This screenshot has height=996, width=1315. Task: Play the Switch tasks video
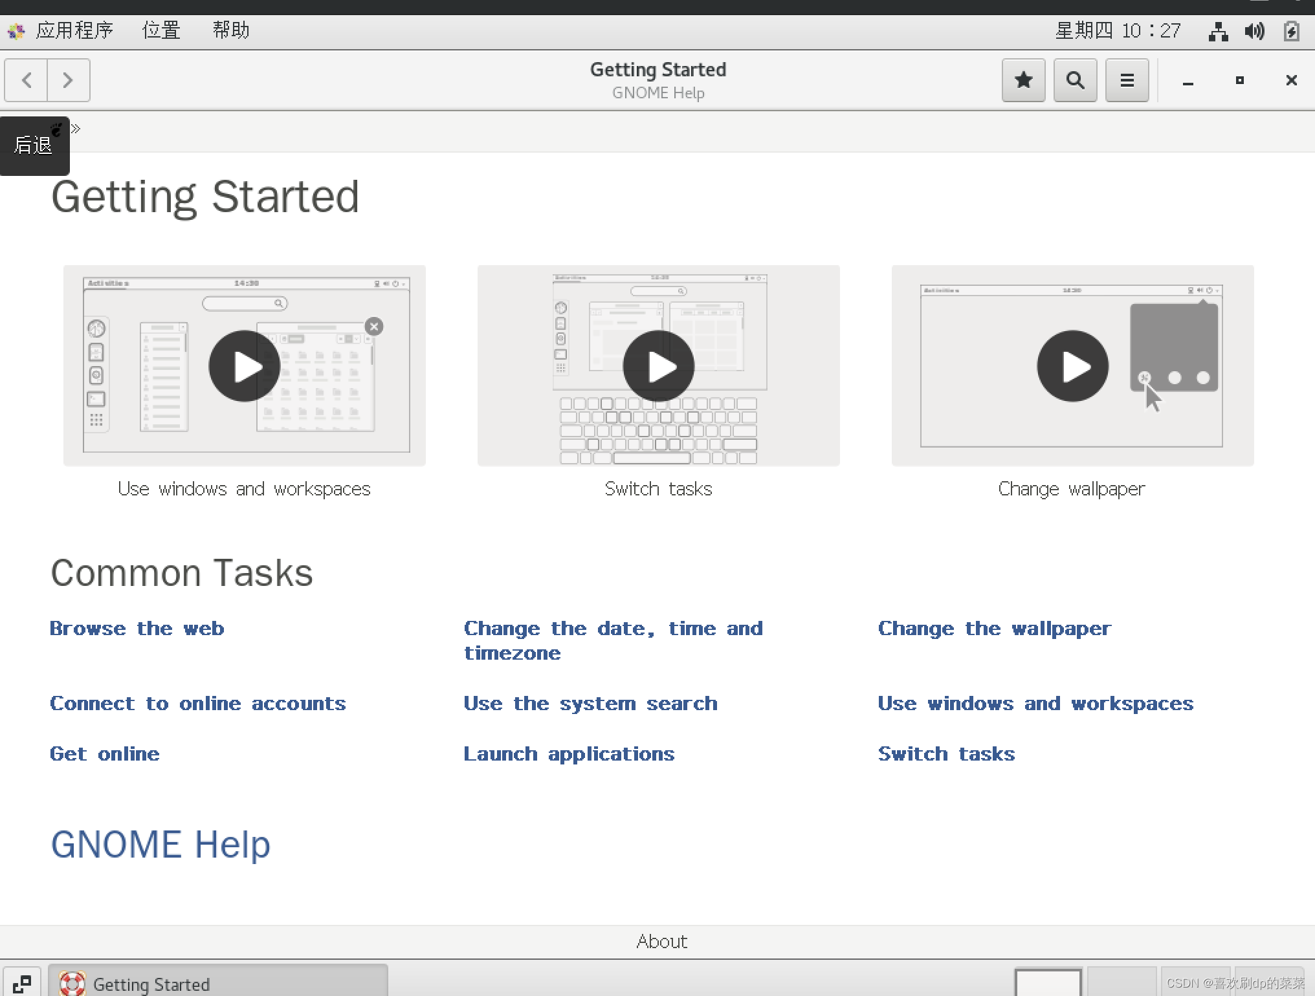point(658,366)
